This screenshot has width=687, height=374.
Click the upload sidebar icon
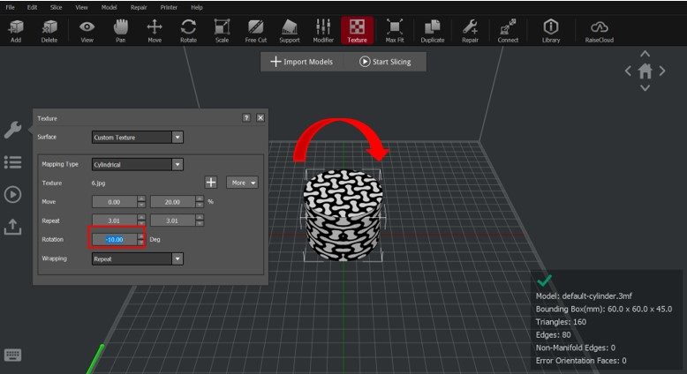[12, 227]
